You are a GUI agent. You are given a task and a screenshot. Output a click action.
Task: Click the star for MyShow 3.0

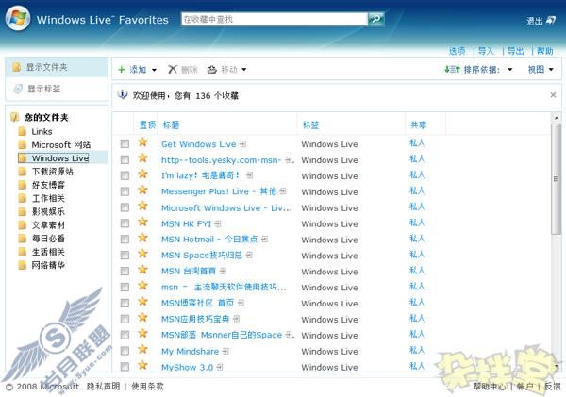[143, 365]
